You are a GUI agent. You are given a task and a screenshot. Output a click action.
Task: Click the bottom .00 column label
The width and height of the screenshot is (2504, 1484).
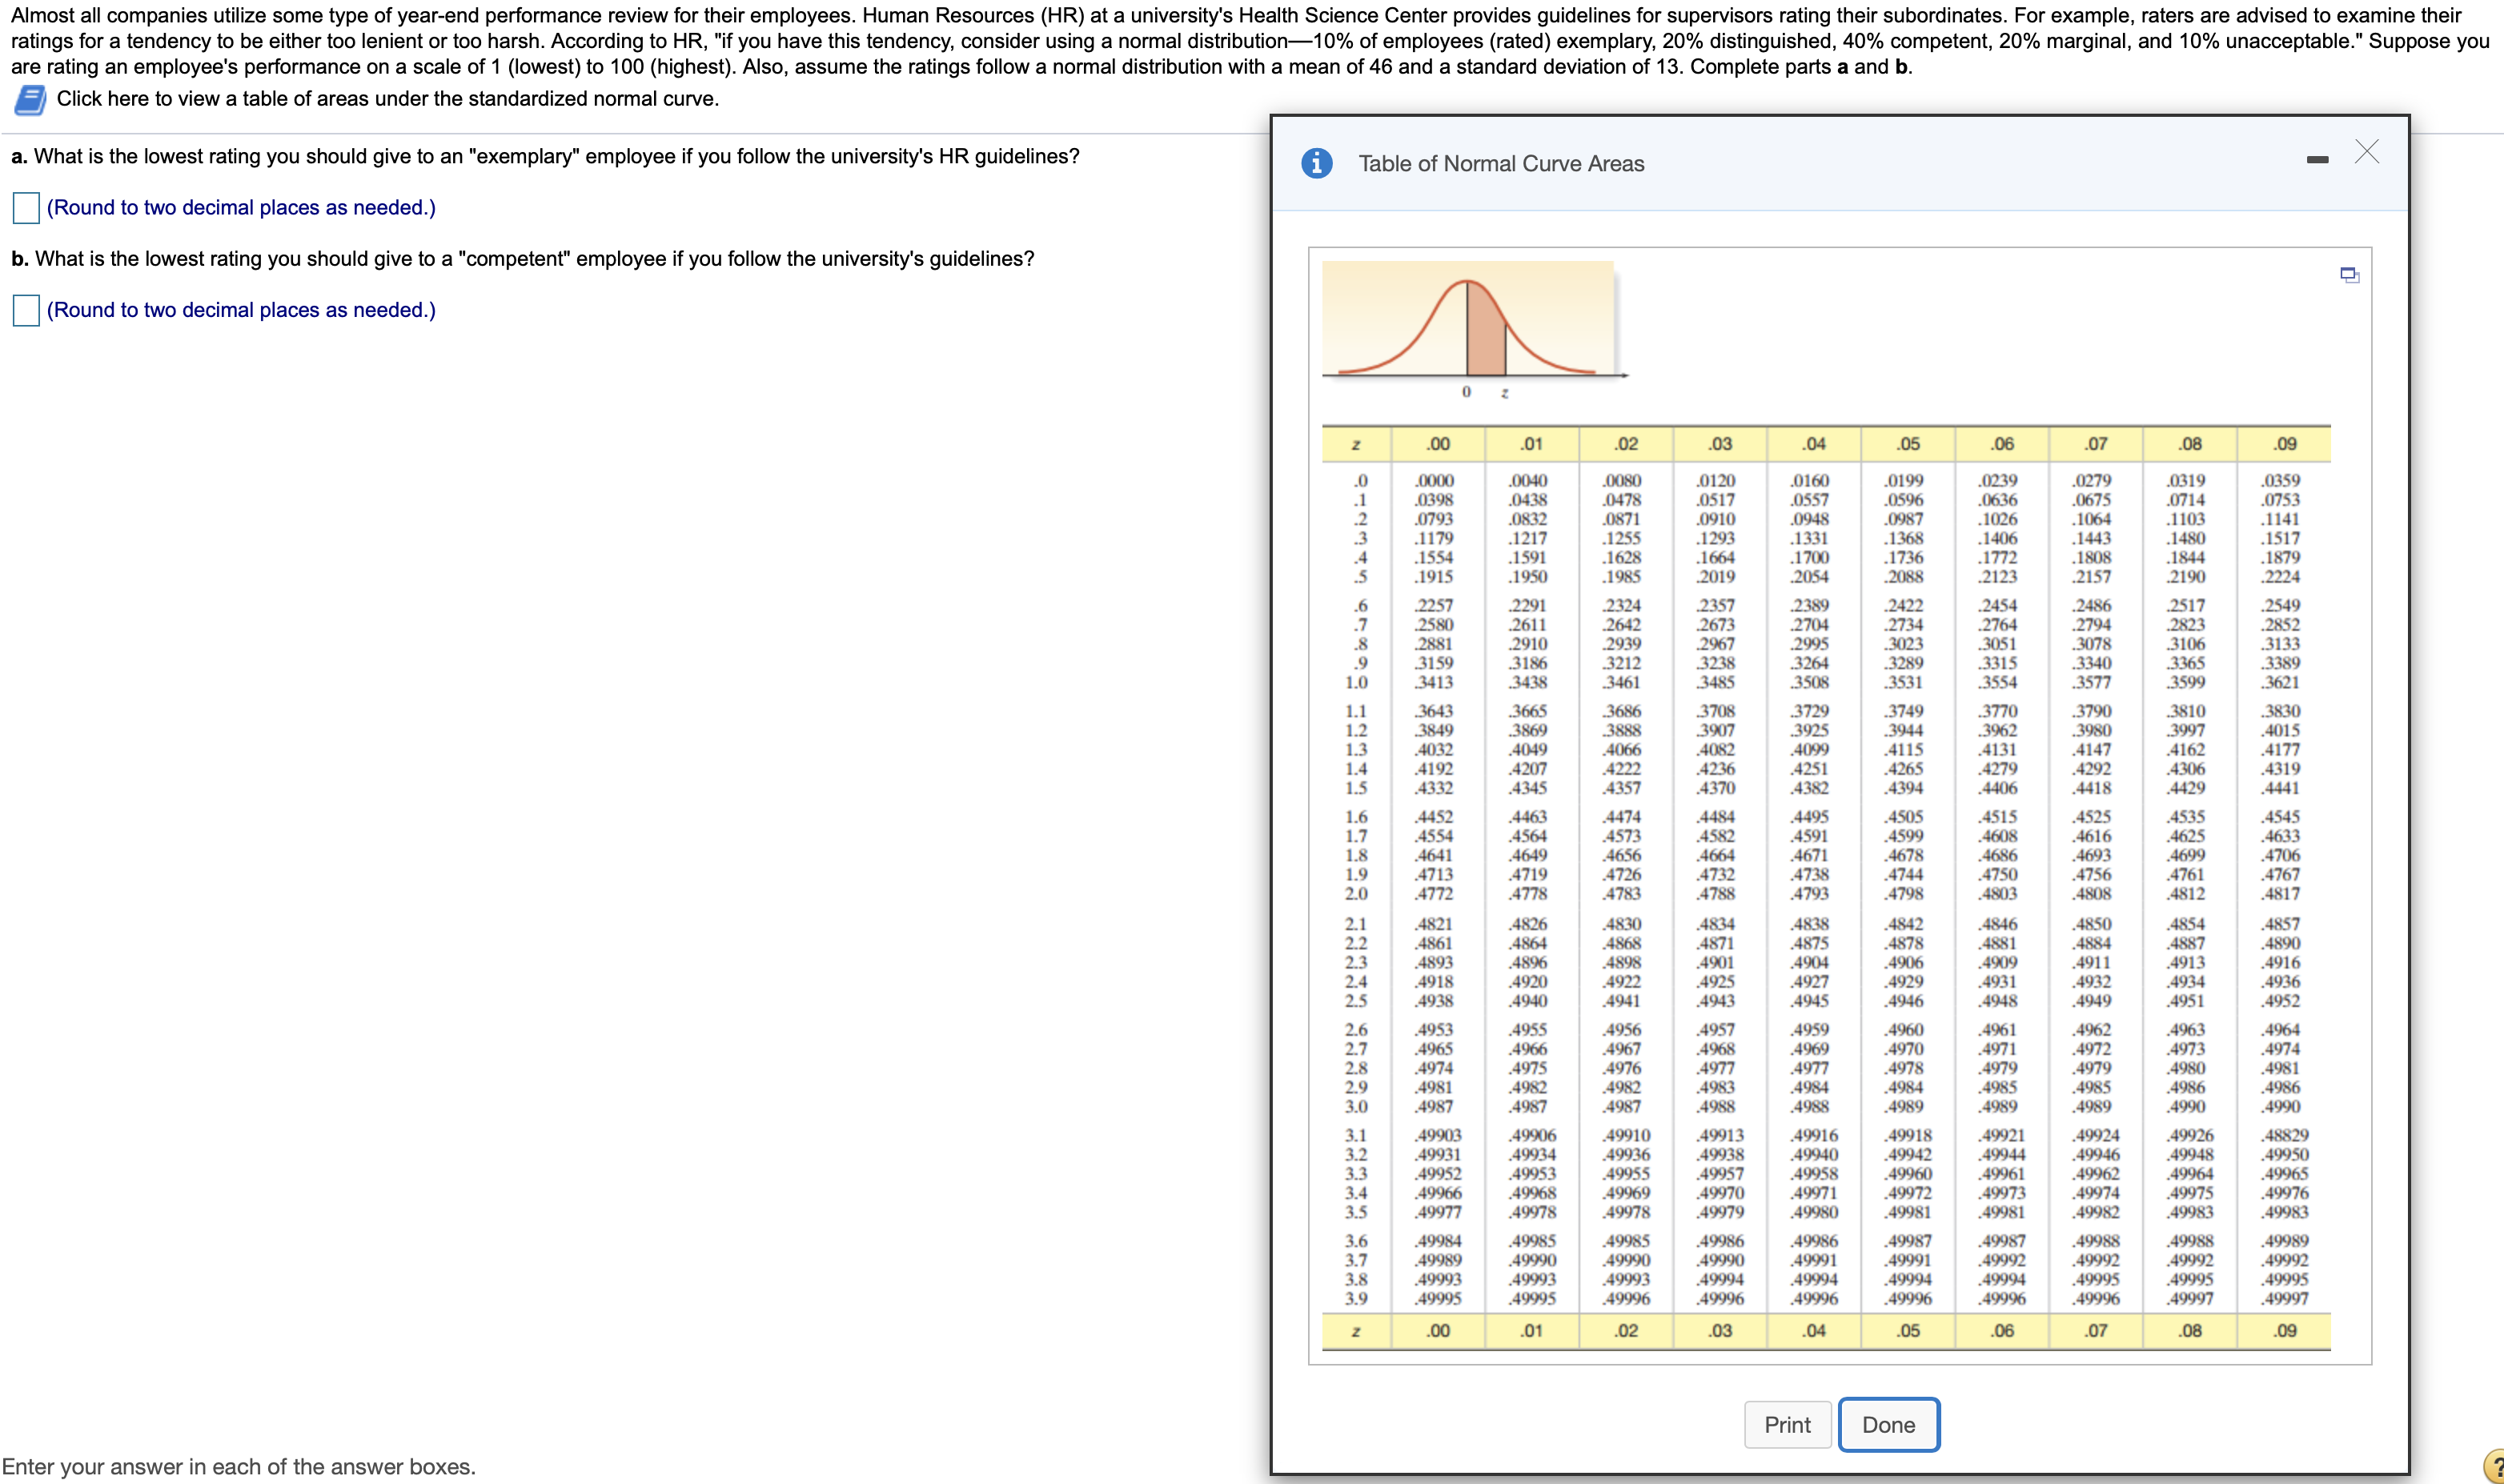point(1438,1330)
